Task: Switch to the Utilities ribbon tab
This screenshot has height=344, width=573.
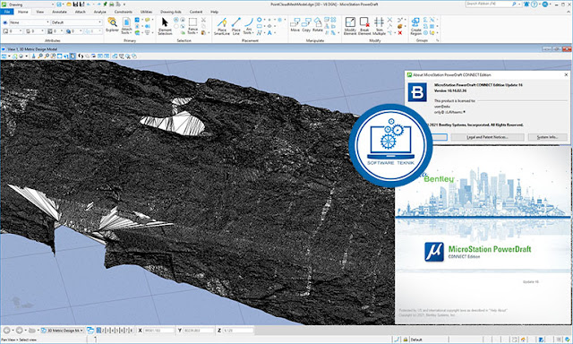Action: pyautogui.click(x=146, y=12)
